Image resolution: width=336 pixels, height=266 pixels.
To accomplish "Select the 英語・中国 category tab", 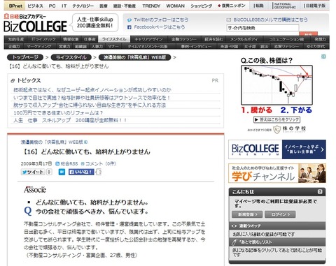I will click(x=229, y=46).
